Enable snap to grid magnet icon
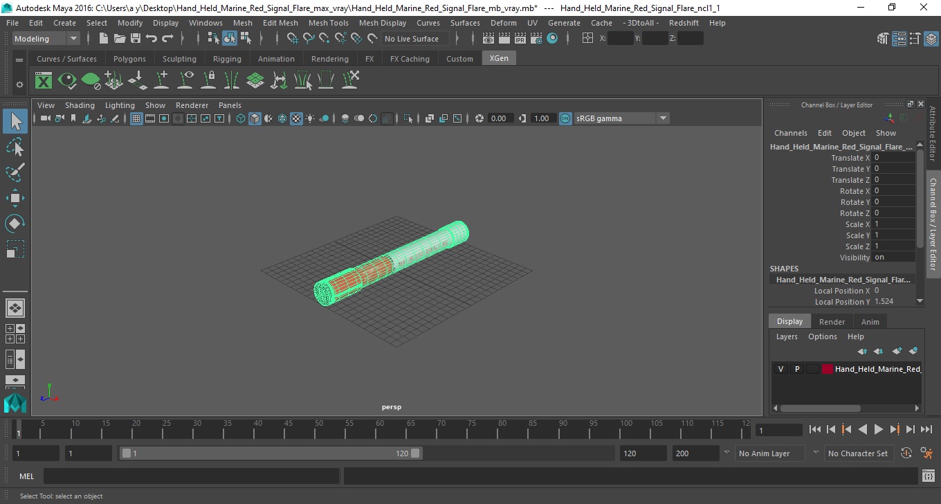 (293, 39)
